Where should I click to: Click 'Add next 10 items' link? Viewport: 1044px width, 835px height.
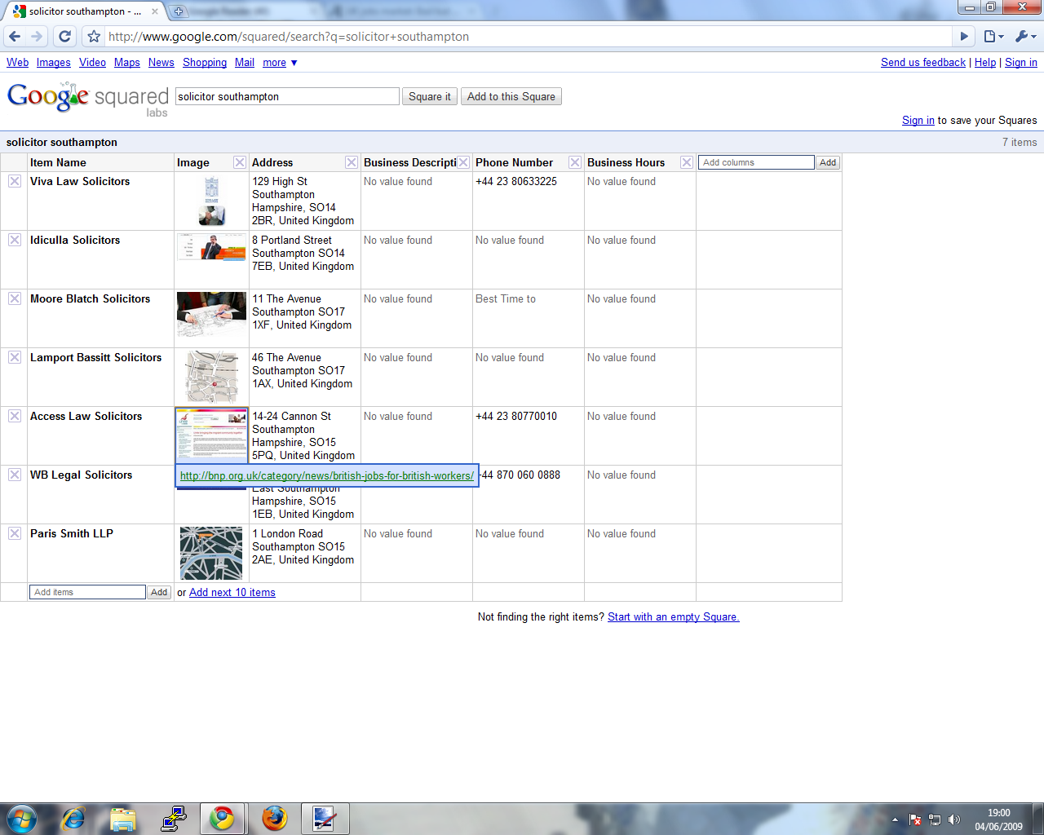[x=232, y=593]
